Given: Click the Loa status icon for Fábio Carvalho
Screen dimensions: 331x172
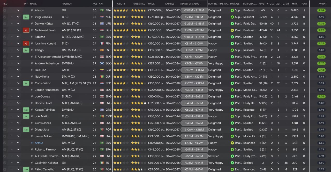Looking at the screenshot, I should click(x=26, y=169).
